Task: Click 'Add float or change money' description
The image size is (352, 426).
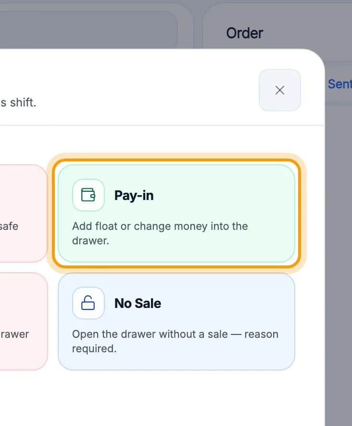Action: [160, 233]
